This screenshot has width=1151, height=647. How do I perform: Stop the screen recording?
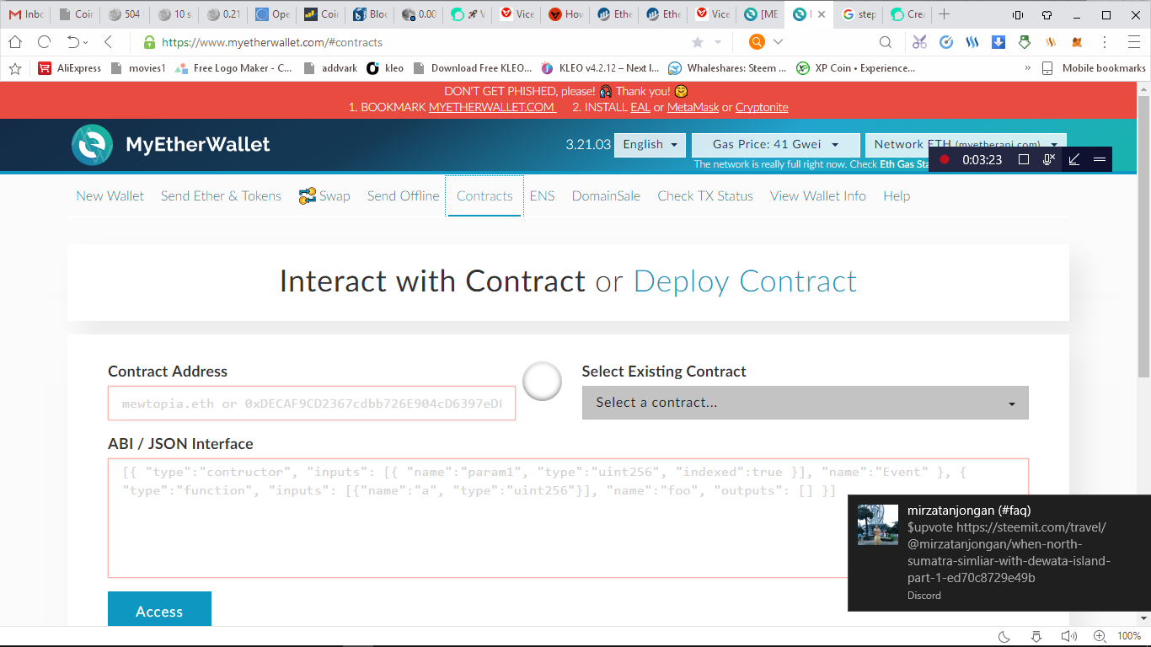(x=1024, y=159)
